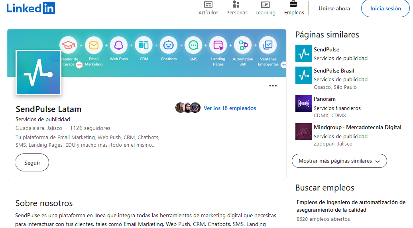Open the Artículos navigation item
Viewport: 413px width, 228px height.
pyautogui.click(x=208, y=8)
